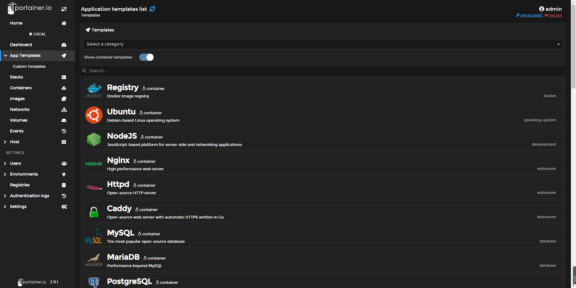The width and height of the screenshot is (576, 288).
Task: Expand the Environments section chevron
Action: point(5,174)
